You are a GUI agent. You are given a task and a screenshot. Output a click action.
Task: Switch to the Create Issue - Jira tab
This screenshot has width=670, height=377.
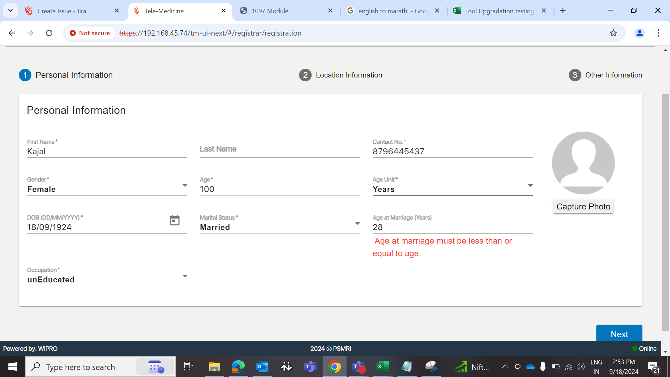click(73, 11)
